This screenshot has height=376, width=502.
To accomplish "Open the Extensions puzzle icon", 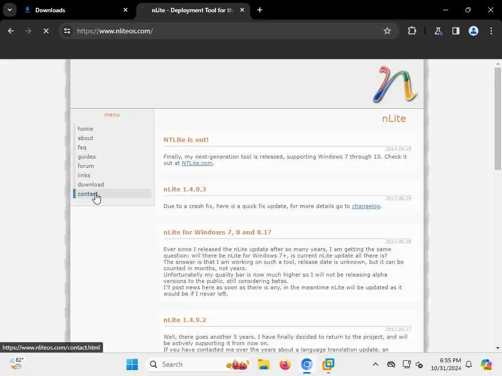I will 412,31.
